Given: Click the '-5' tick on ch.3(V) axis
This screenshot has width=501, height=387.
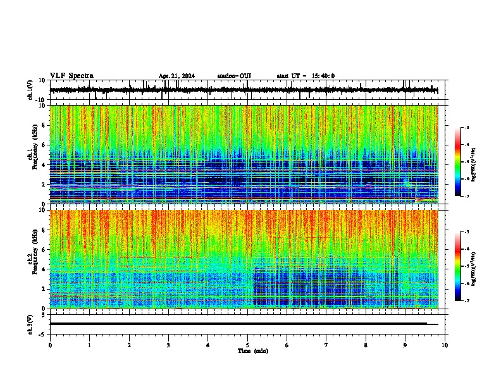Looking at the screenshot, I should (43, 335).
